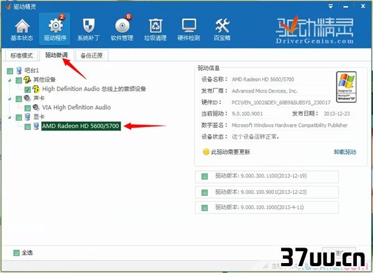Close the 驱动精灵 window

click(363, 6)
